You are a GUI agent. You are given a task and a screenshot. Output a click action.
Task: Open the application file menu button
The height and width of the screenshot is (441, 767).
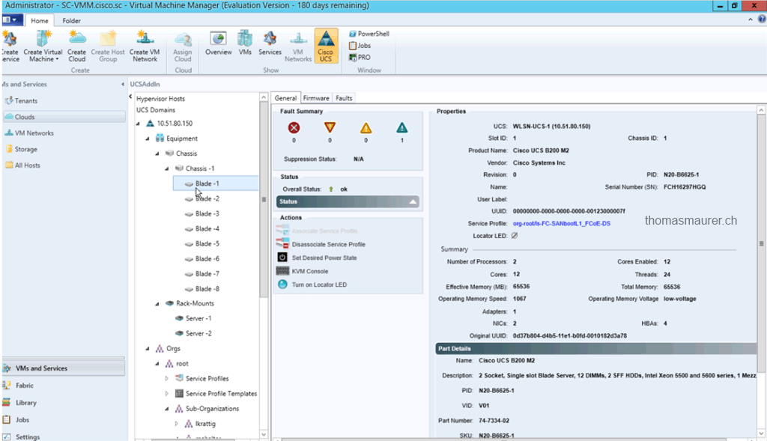coord(12,20)
